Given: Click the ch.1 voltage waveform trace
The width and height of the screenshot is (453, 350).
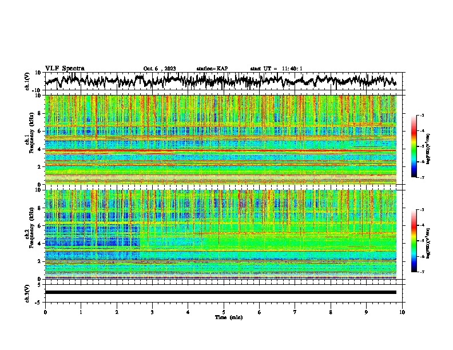Looking at the screenshot, I should click(221, 81).
